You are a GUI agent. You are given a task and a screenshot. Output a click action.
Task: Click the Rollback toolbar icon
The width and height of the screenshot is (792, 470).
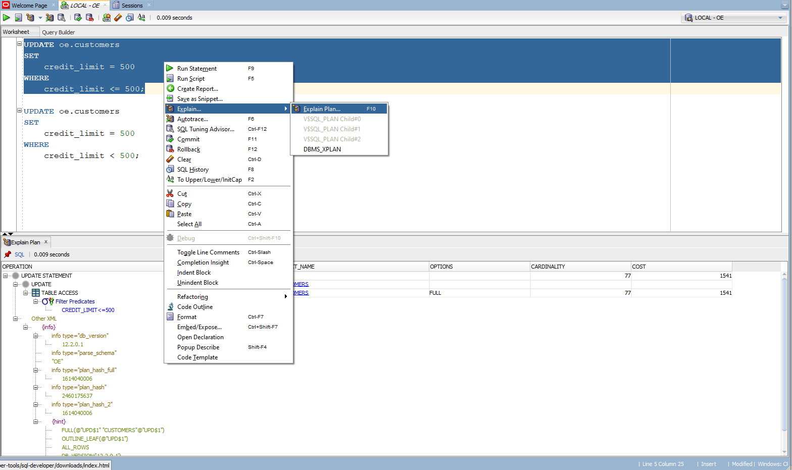pyautogui.click(x=90, y=18)
